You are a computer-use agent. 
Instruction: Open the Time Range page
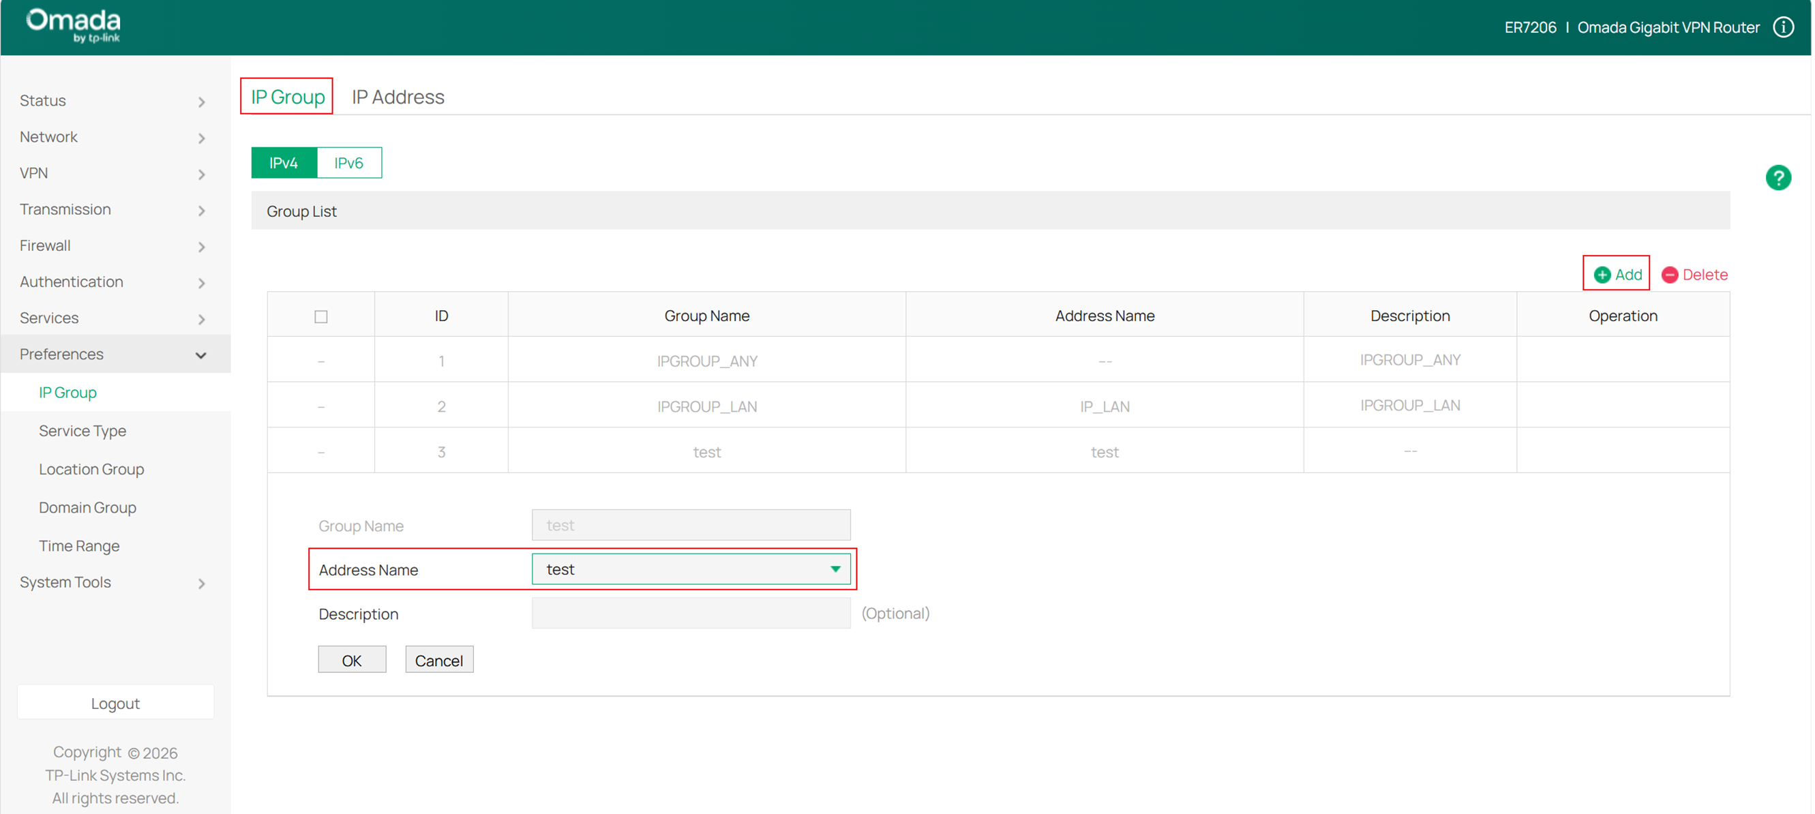pyautogui.click(x=79, y=545)
